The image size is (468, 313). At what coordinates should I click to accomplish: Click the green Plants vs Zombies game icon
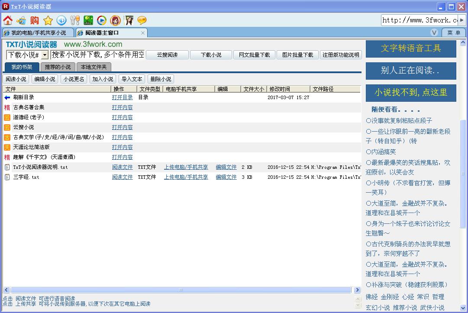click(x=88, y=20)
